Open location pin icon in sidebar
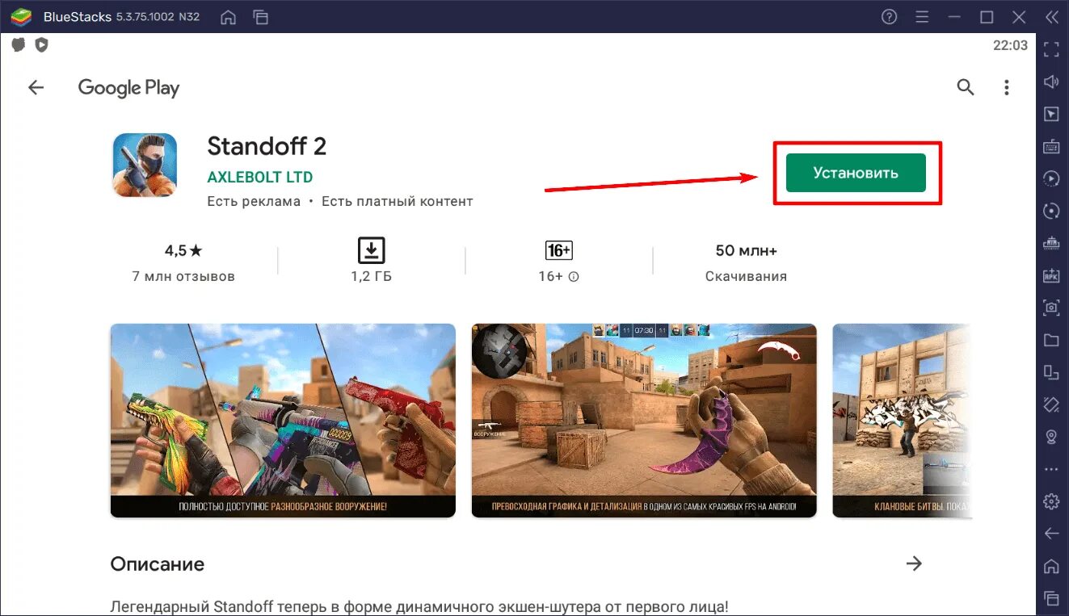Viewport: 1069px width, 616px height. pyautogui.click(x=1051, y=437)
